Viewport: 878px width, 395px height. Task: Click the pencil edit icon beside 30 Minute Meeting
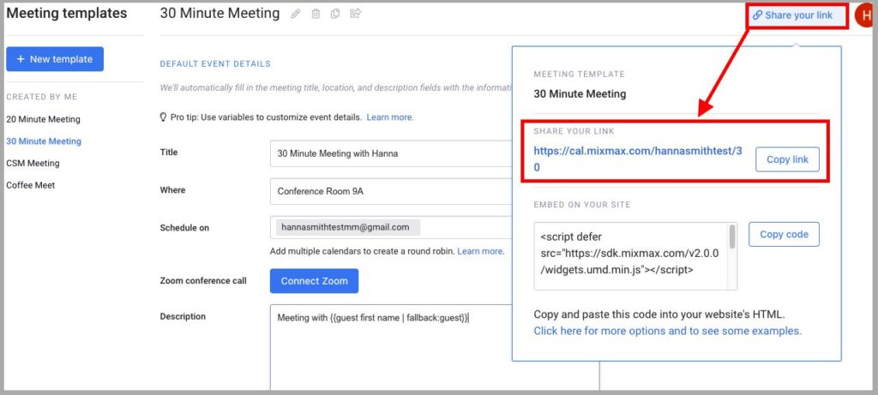coord(296,14)
